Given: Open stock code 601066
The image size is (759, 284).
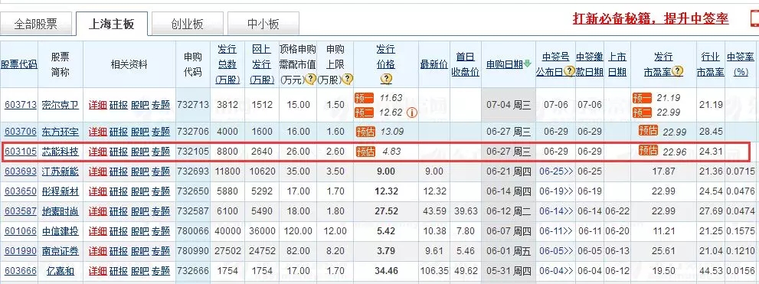Looking at the screenshot, I should coord(21,230).
